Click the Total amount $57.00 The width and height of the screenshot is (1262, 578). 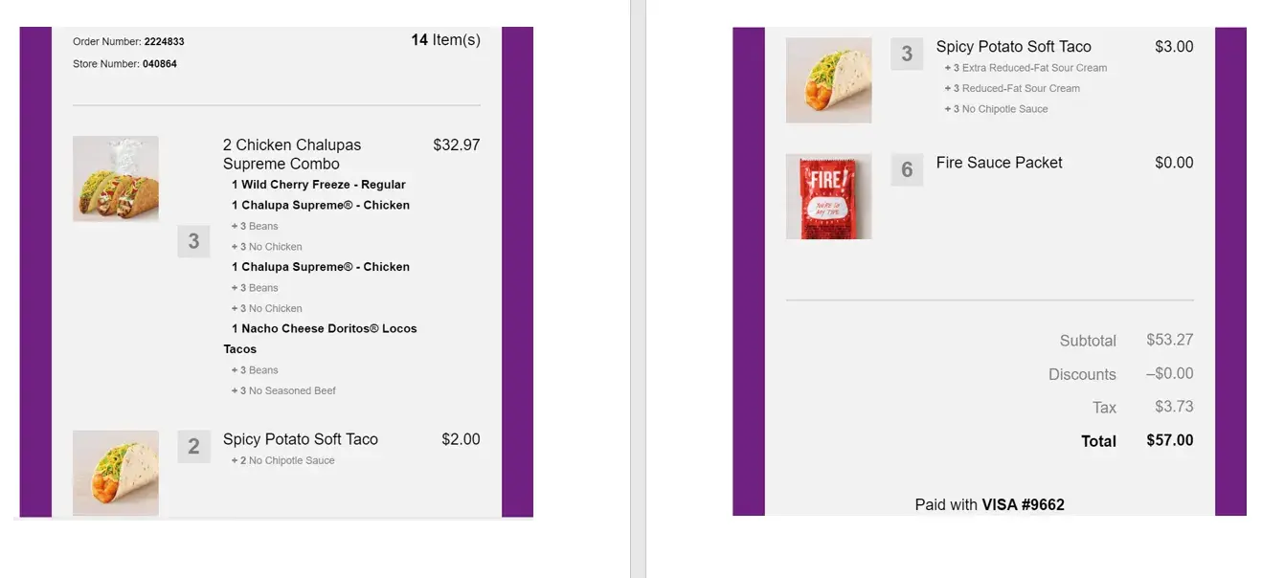point(1169,440)
